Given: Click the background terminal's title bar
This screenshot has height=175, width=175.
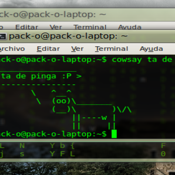Looking at the screenshot, I should (87, 15).
